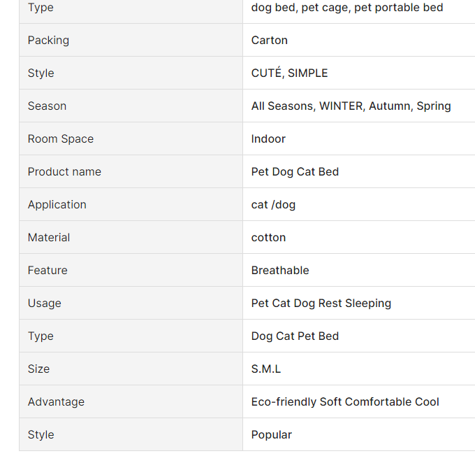This screenshot has height=456, width=475.
Task: Click 'Pet Cat Dog Rest Sleeping' usage text
Action: [x=321, y=303]
